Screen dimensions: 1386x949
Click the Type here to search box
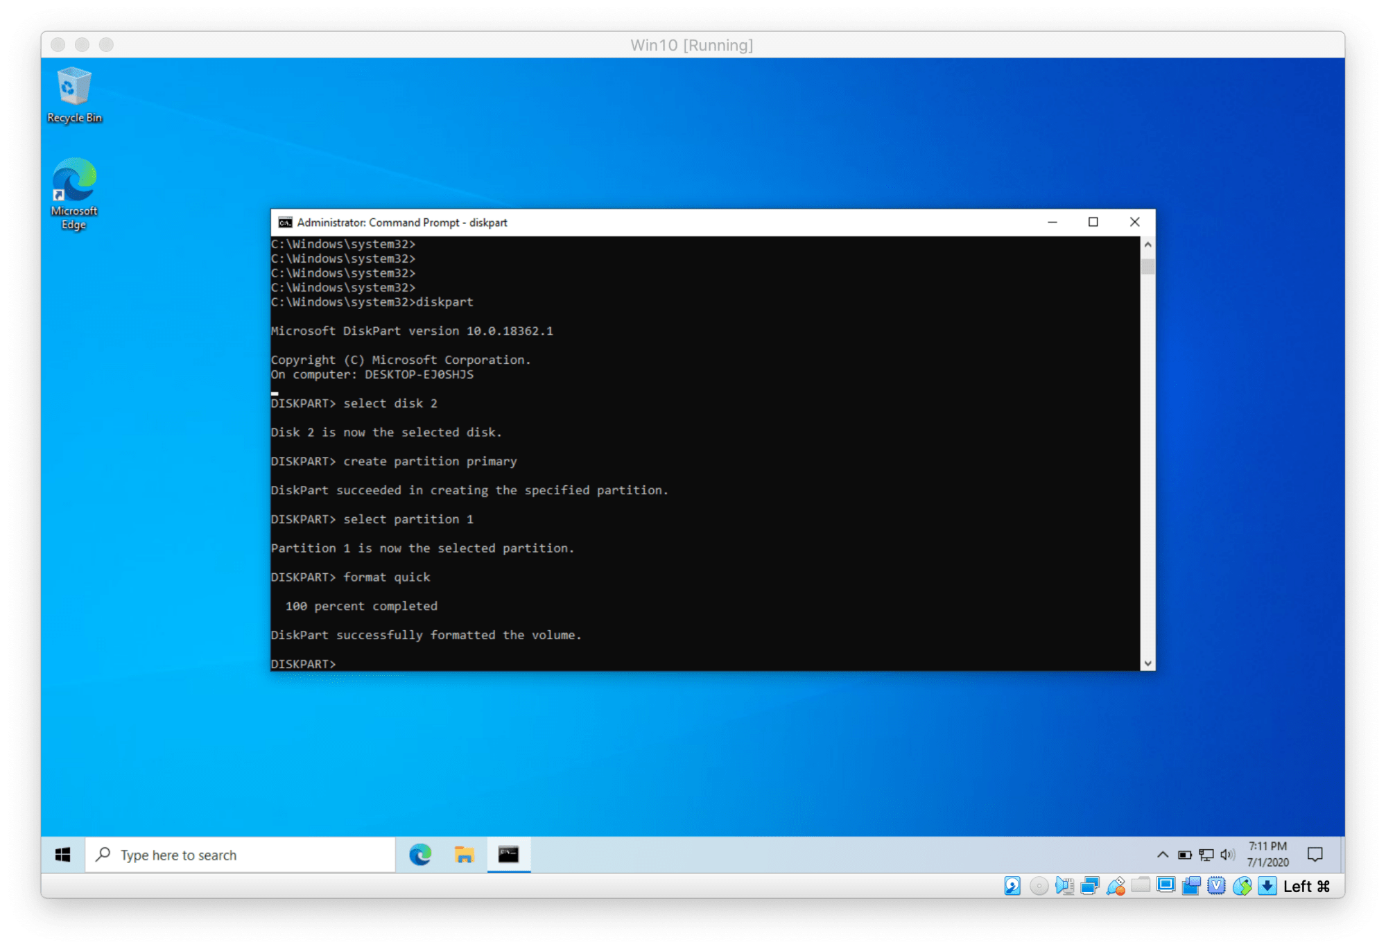(x=240, y=855)
